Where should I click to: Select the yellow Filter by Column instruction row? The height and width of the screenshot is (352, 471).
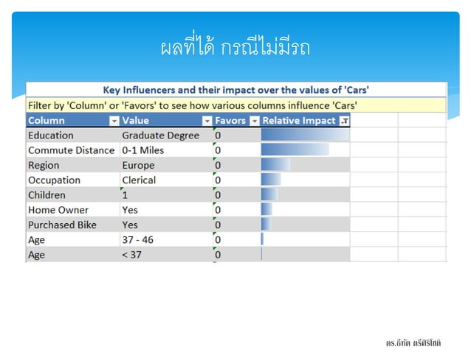click(x=236, y=105)
